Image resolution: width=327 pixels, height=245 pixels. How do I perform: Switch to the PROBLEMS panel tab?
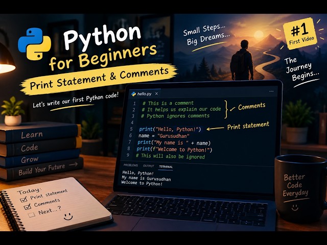(131, 165)
